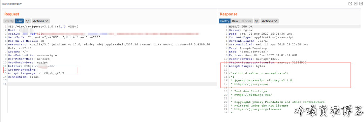The width and height of the screenshot is (364, 122).
Task: Click the Content-Type: application/javascript line
Action: pos(262,37)
